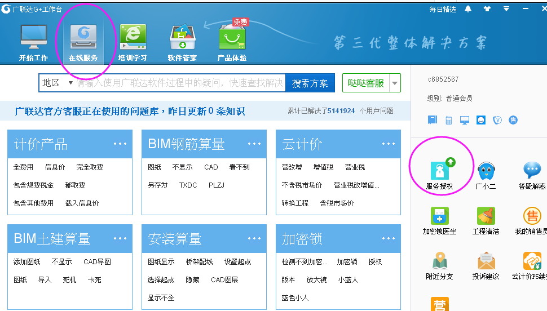
Task: Click the 哒哒客服 button
Action: point(366,83)
